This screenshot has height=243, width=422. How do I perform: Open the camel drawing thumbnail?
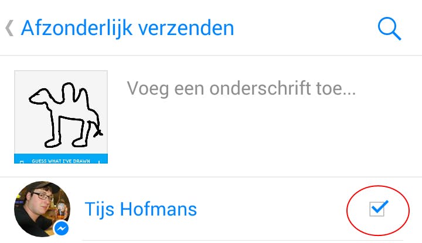point(61,117)
